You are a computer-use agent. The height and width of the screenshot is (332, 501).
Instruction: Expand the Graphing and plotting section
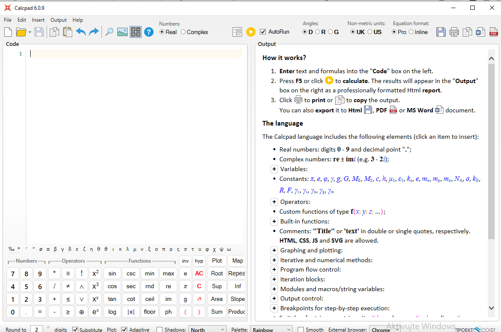pos(274,250)
